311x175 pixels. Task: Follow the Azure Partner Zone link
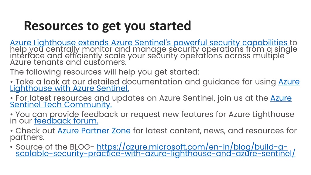[x=94, y=131]
